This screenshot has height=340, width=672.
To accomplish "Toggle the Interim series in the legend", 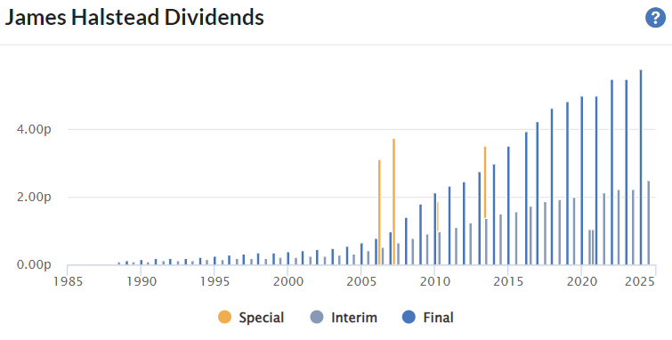I will pos(344,318).
